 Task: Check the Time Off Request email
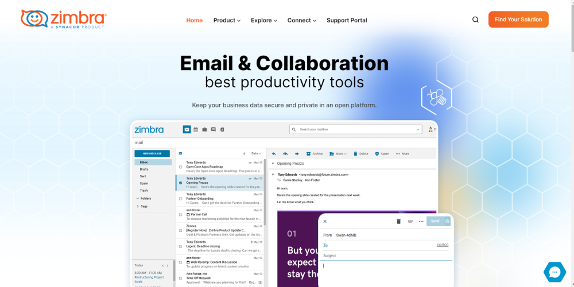180,278
